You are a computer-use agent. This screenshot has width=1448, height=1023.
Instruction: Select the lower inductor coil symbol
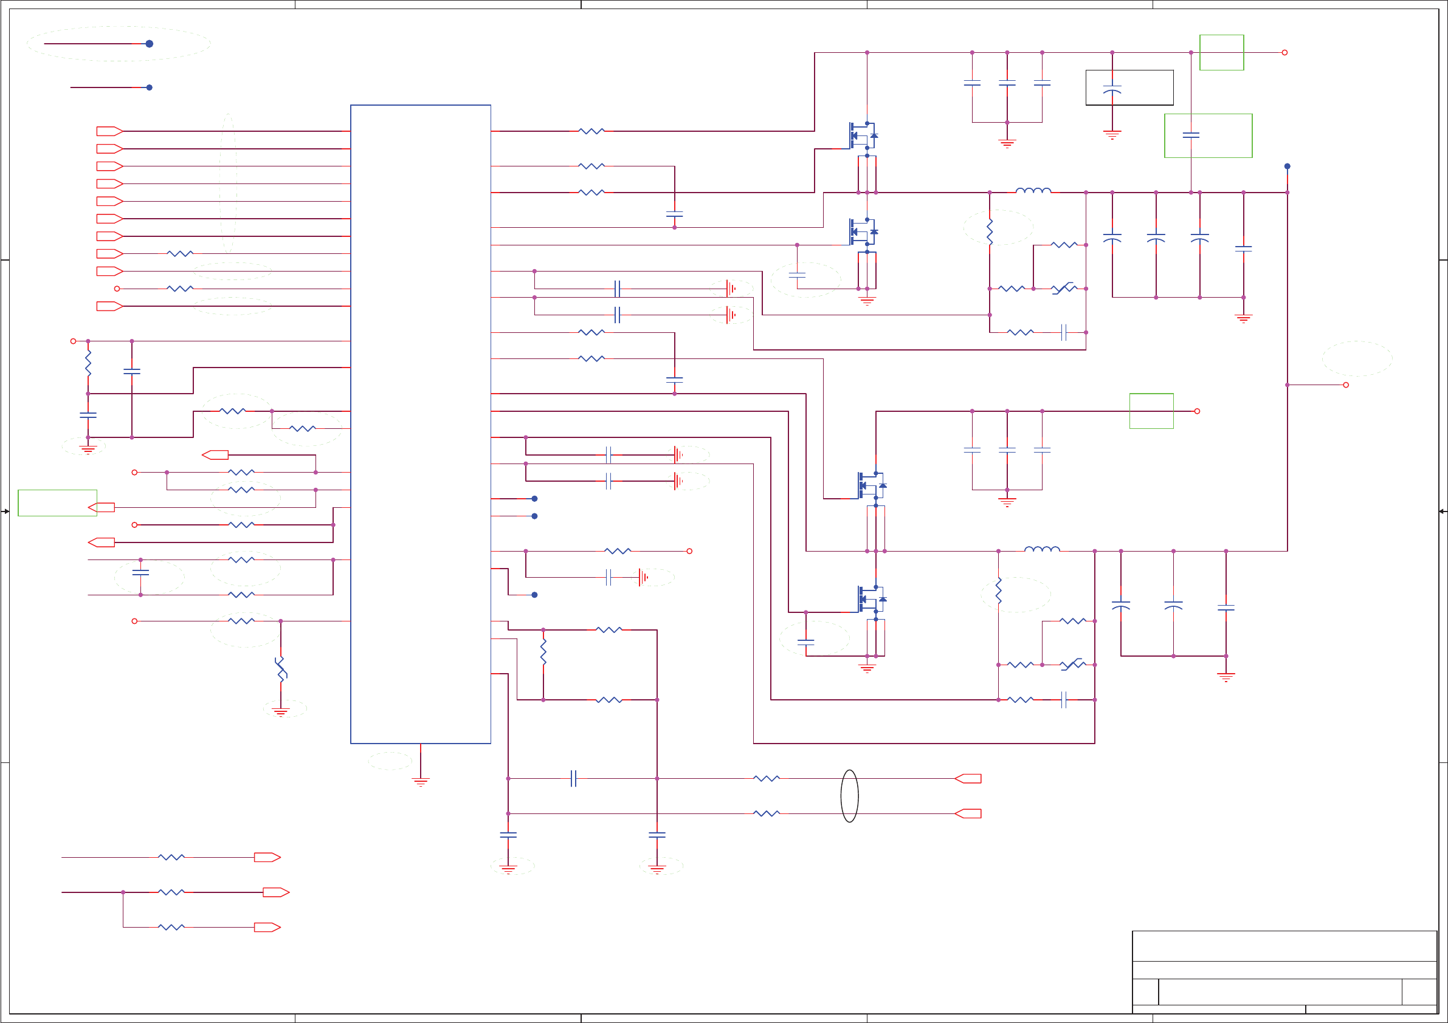click(1042, 549)
